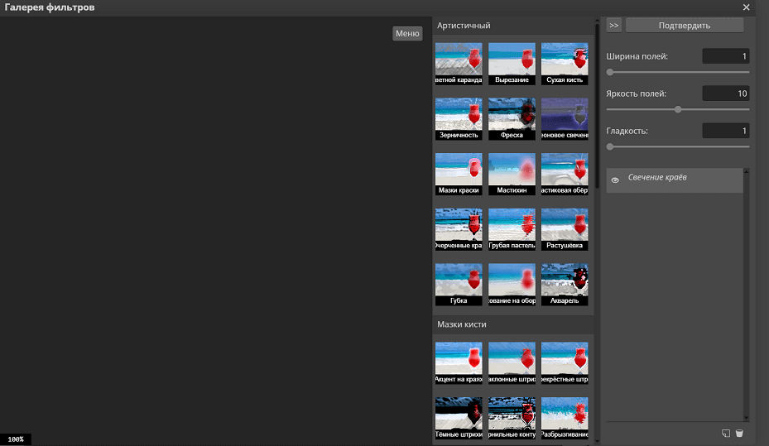Select the Губка filter thumbnail

click(x=459, y=285)
